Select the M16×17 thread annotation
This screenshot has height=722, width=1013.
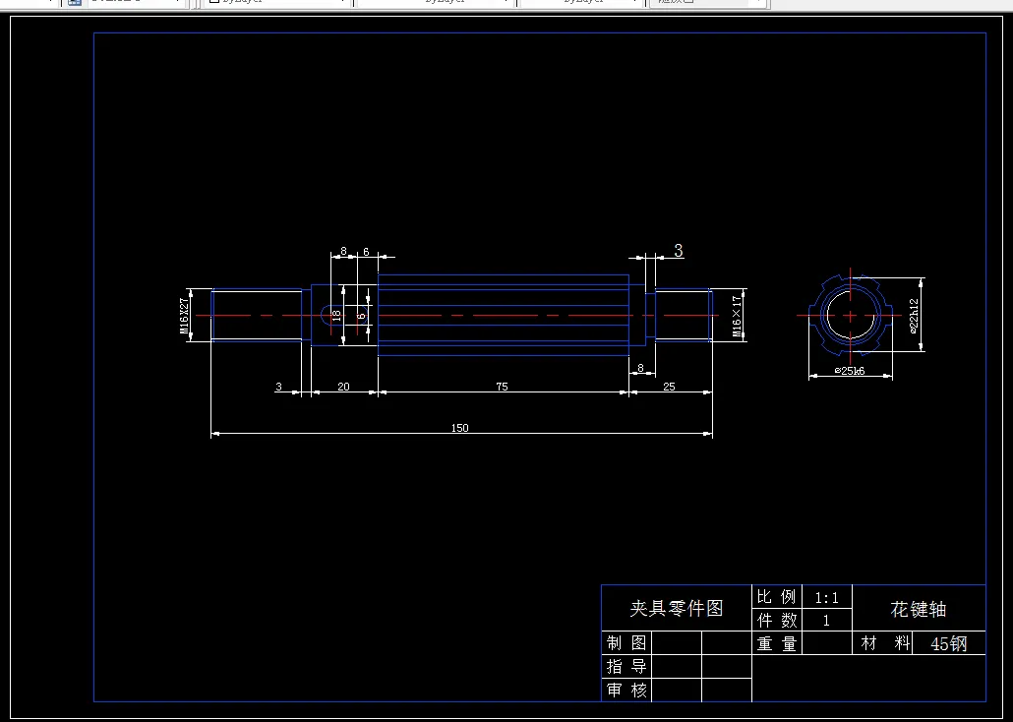738,316
